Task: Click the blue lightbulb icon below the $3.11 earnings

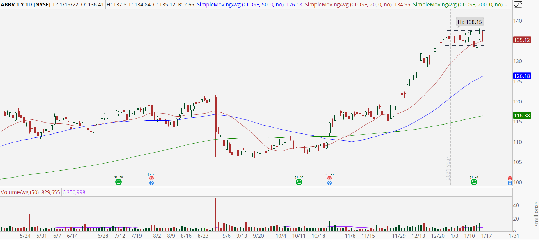Action: pyautogui.click(x=151, y=183)
